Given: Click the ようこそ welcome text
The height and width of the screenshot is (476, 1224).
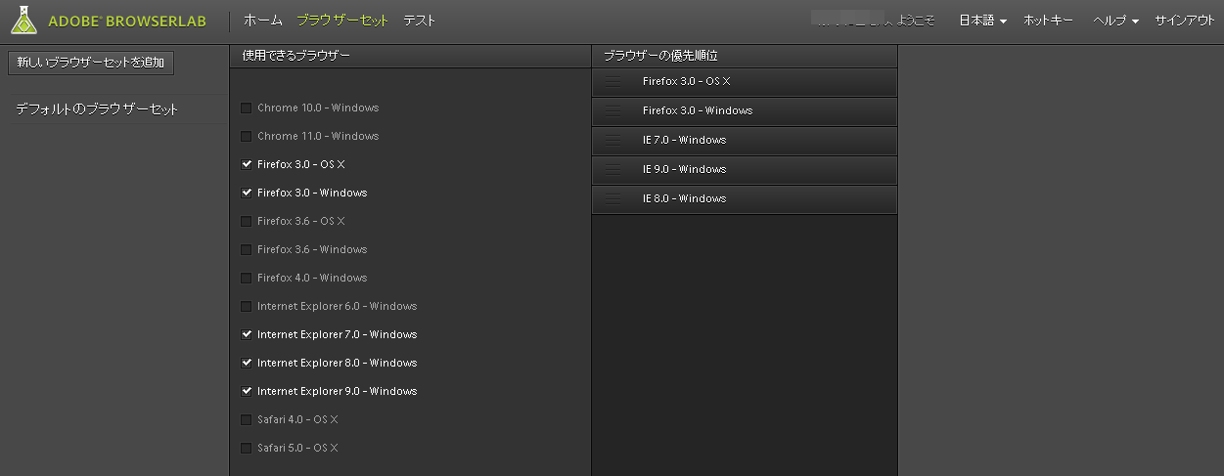Looking at the screenshot, I should click(915, 21).
